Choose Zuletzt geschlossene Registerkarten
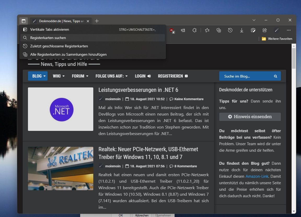 point(93,46)
